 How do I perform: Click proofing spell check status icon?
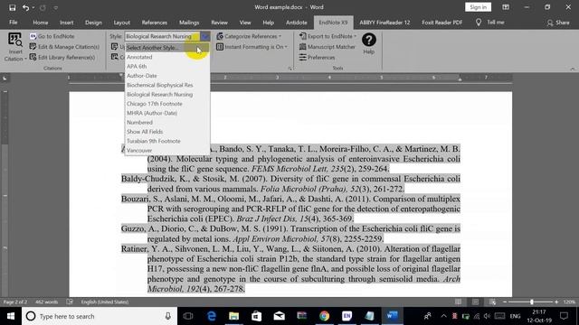70,302
